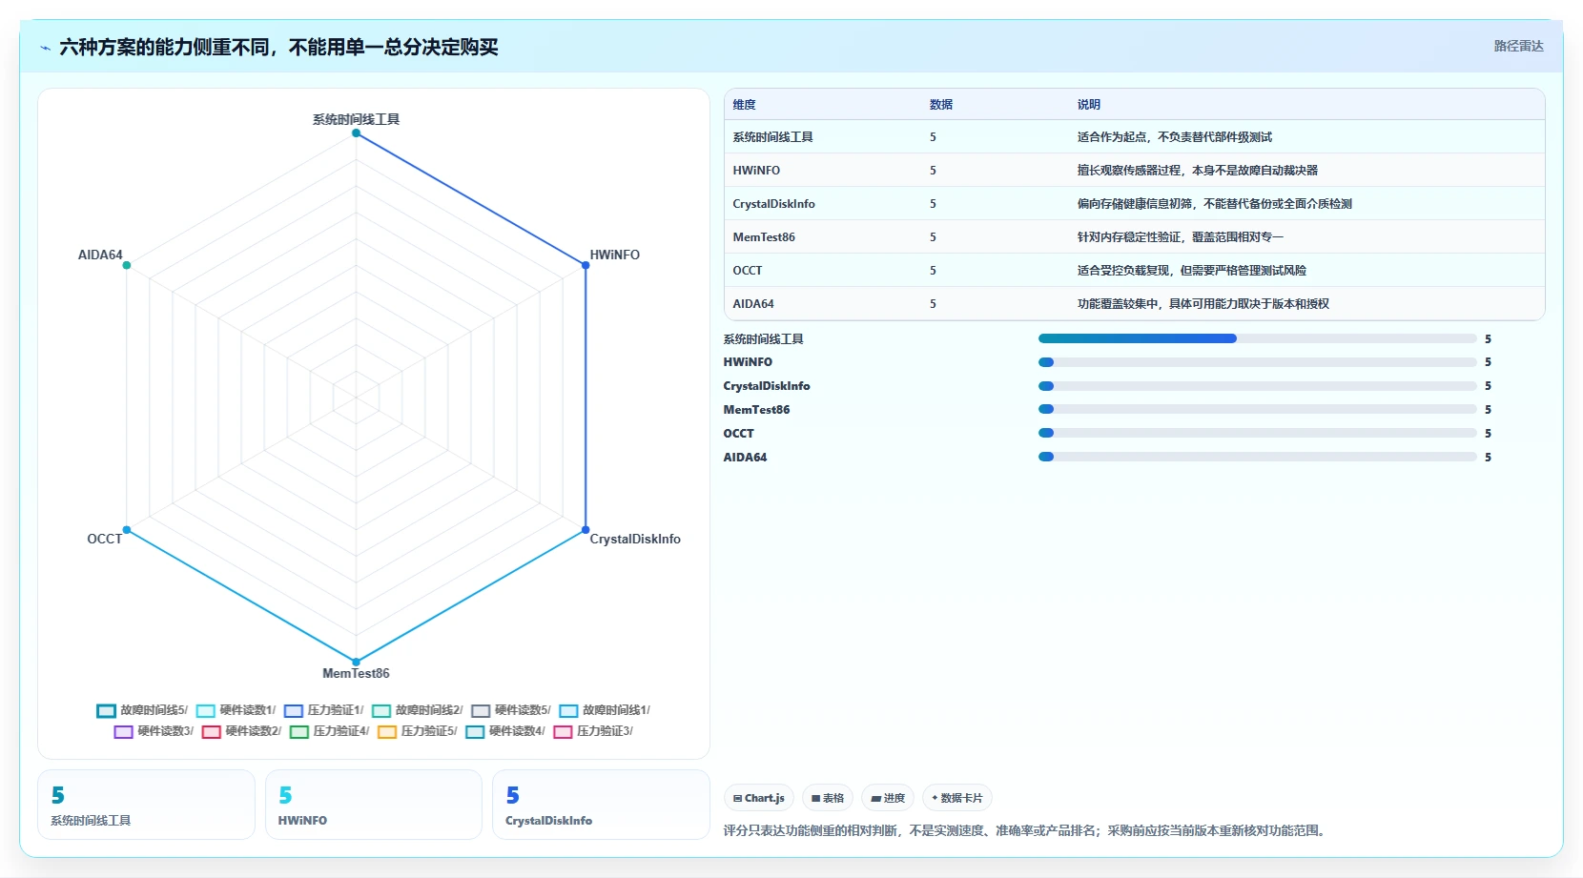Click the CrystalDiskInfo progress bar
Viewport: 1583px width, 878px height.
pyautogui.click(x=1257, y=386)
